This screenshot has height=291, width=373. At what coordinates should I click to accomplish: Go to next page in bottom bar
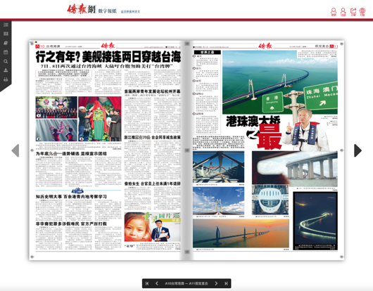point(216,283)
